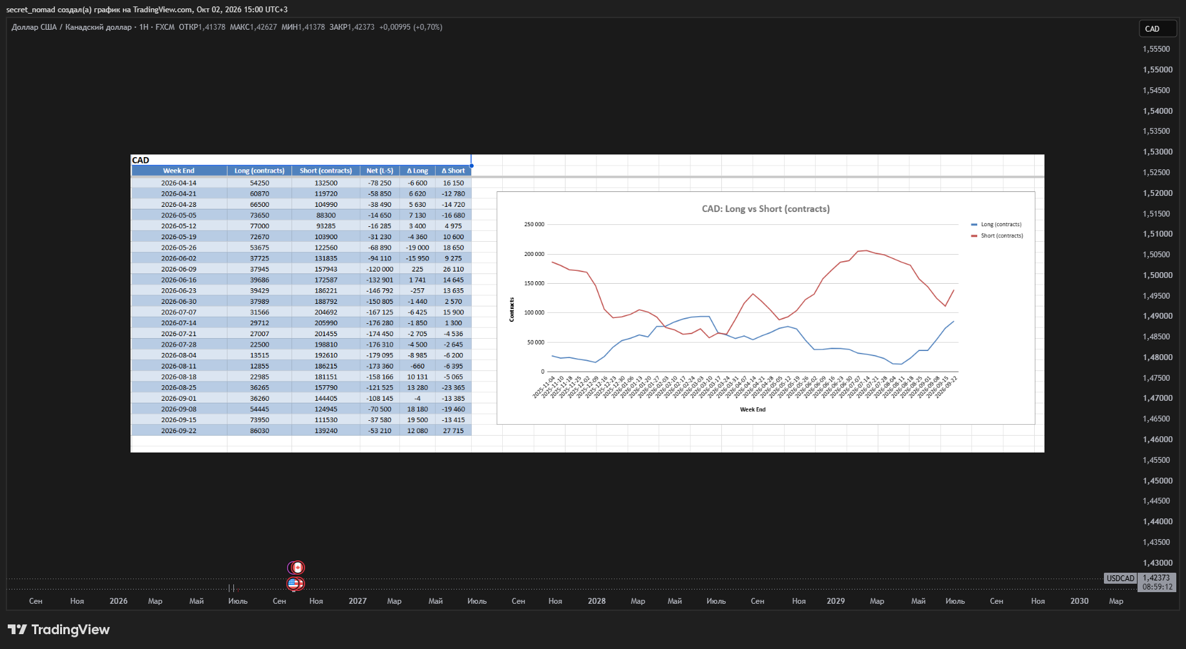Click the CAD currency label on price axis
Screen dimensions: 1186x649
pyautogui.click(x=1157, y=29)
